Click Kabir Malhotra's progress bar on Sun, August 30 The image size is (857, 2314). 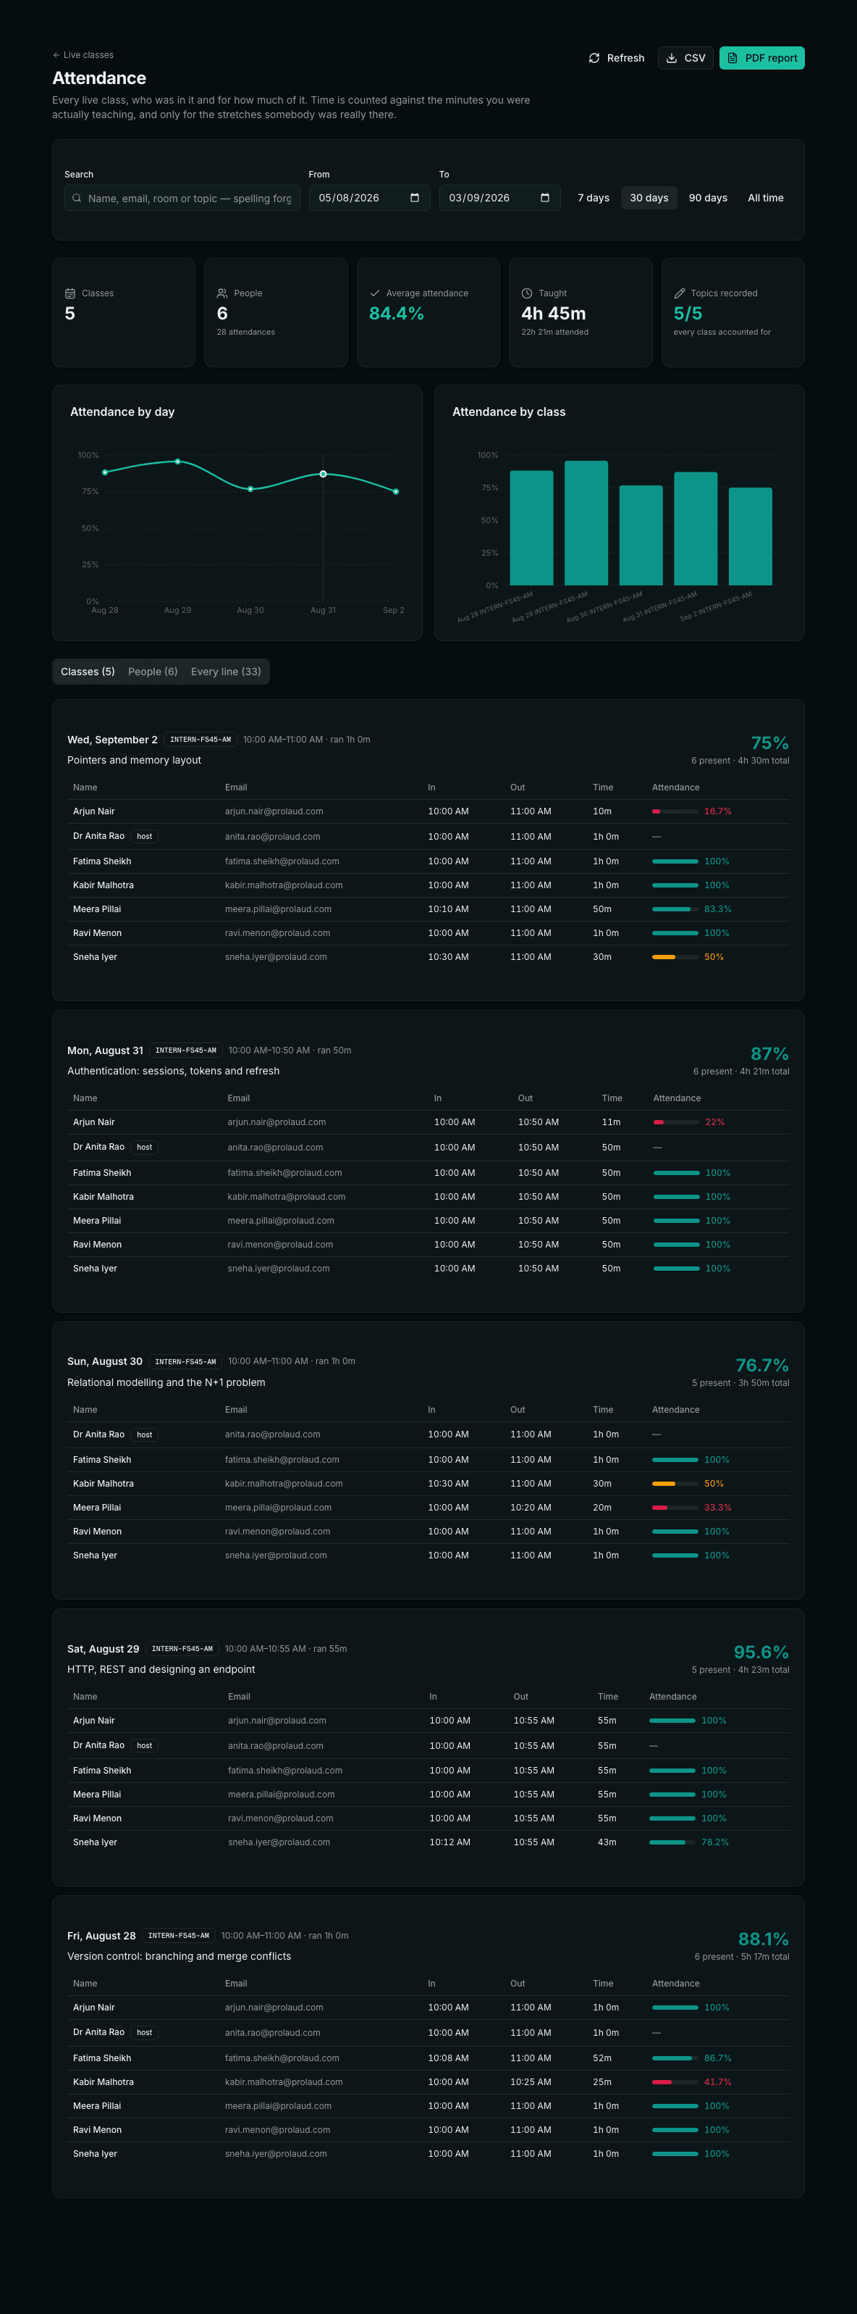pyautogui.click(x=675, y=1484)
